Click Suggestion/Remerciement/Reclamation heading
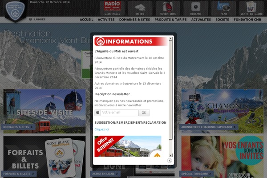This screenshot has width=267, height=178. click(130, 123)
